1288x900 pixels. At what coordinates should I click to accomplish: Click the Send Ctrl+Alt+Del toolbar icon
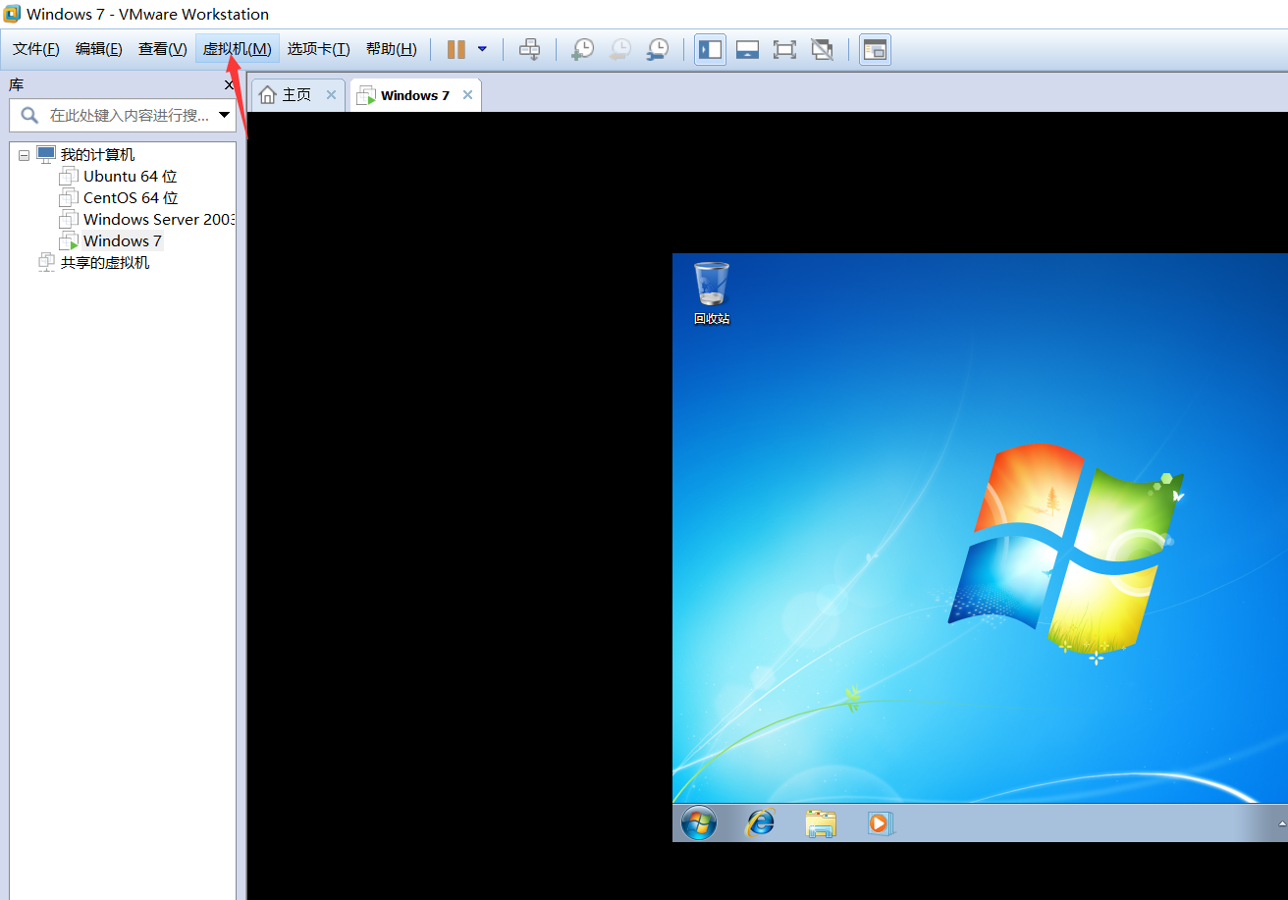530,49
